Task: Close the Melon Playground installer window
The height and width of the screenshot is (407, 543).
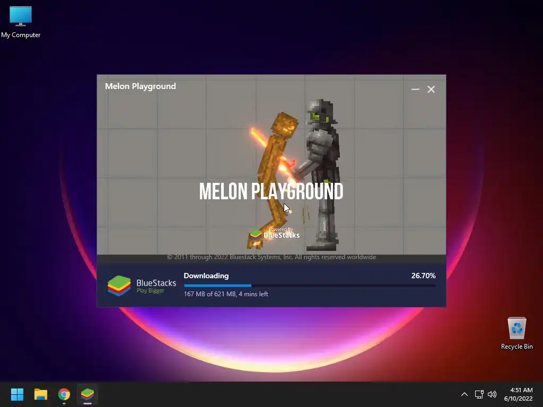Action: [x=431, y=89]
